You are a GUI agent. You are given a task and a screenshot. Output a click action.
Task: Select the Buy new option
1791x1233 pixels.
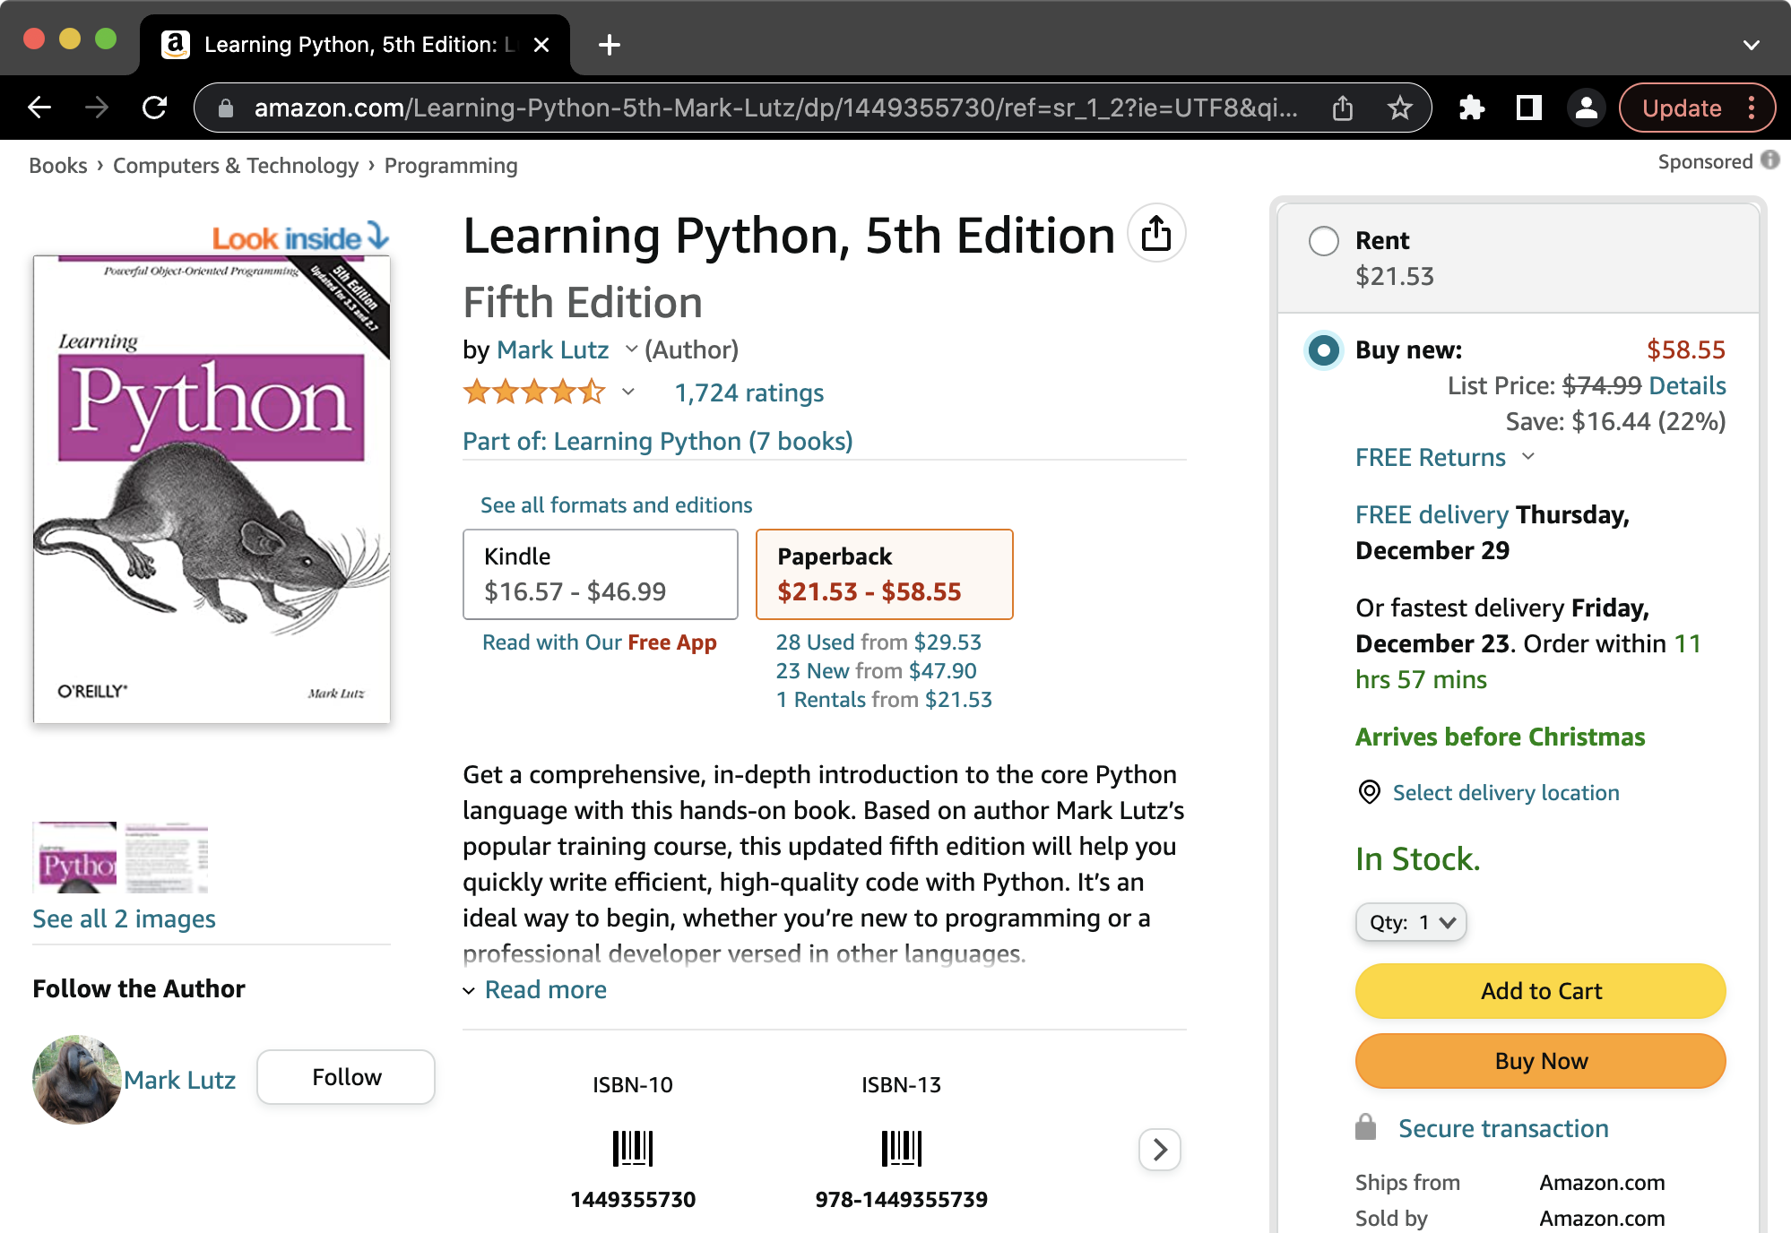[x=1323, y=350]
